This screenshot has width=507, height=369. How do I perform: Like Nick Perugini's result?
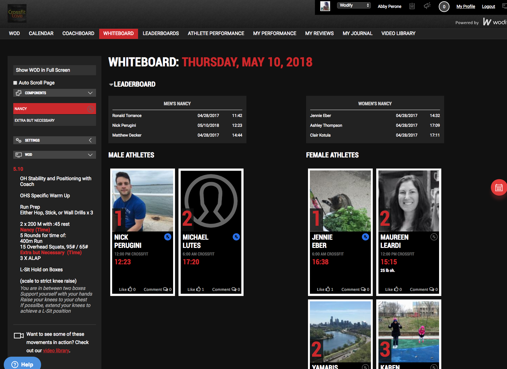pyautogui.click(x=127, y=289)
